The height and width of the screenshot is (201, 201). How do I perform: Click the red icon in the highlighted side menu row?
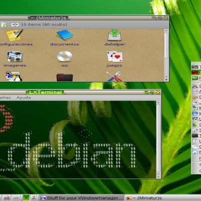195,72
